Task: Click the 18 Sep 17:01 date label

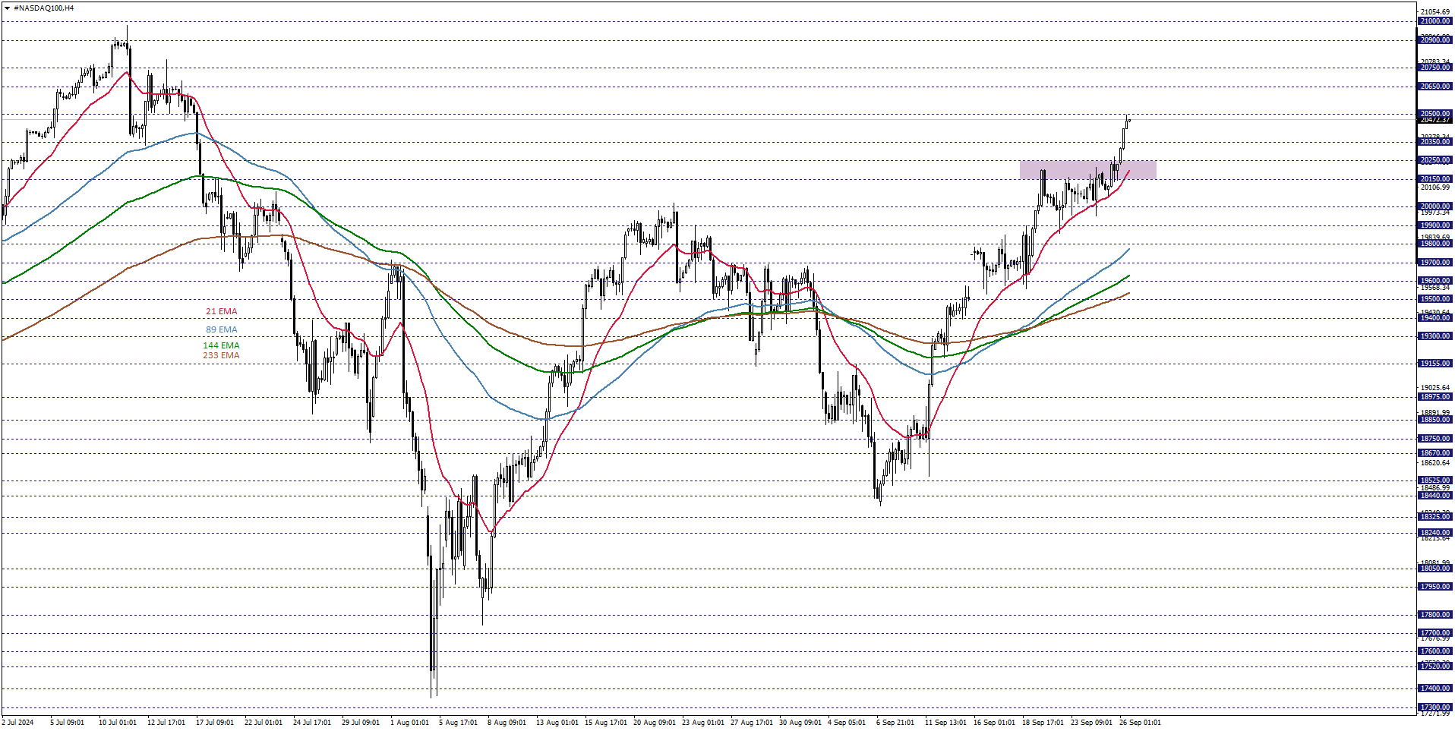Action: [x=1043, y=723]
